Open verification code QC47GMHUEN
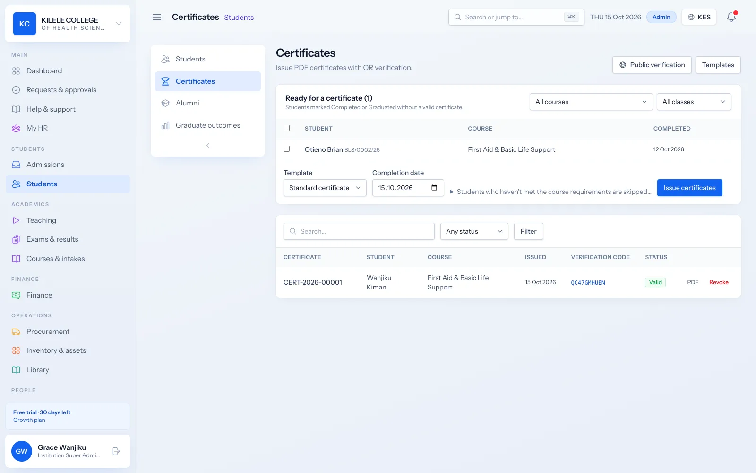The width and height of the screenshot is (756, 473). (x=588, y=283)
